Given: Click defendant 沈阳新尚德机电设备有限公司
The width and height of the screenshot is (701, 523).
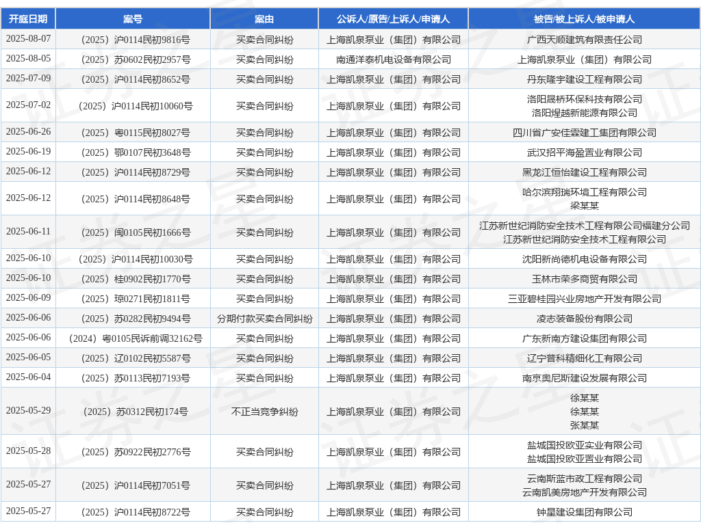Looking at the screenshot, I should click(585, 259).
